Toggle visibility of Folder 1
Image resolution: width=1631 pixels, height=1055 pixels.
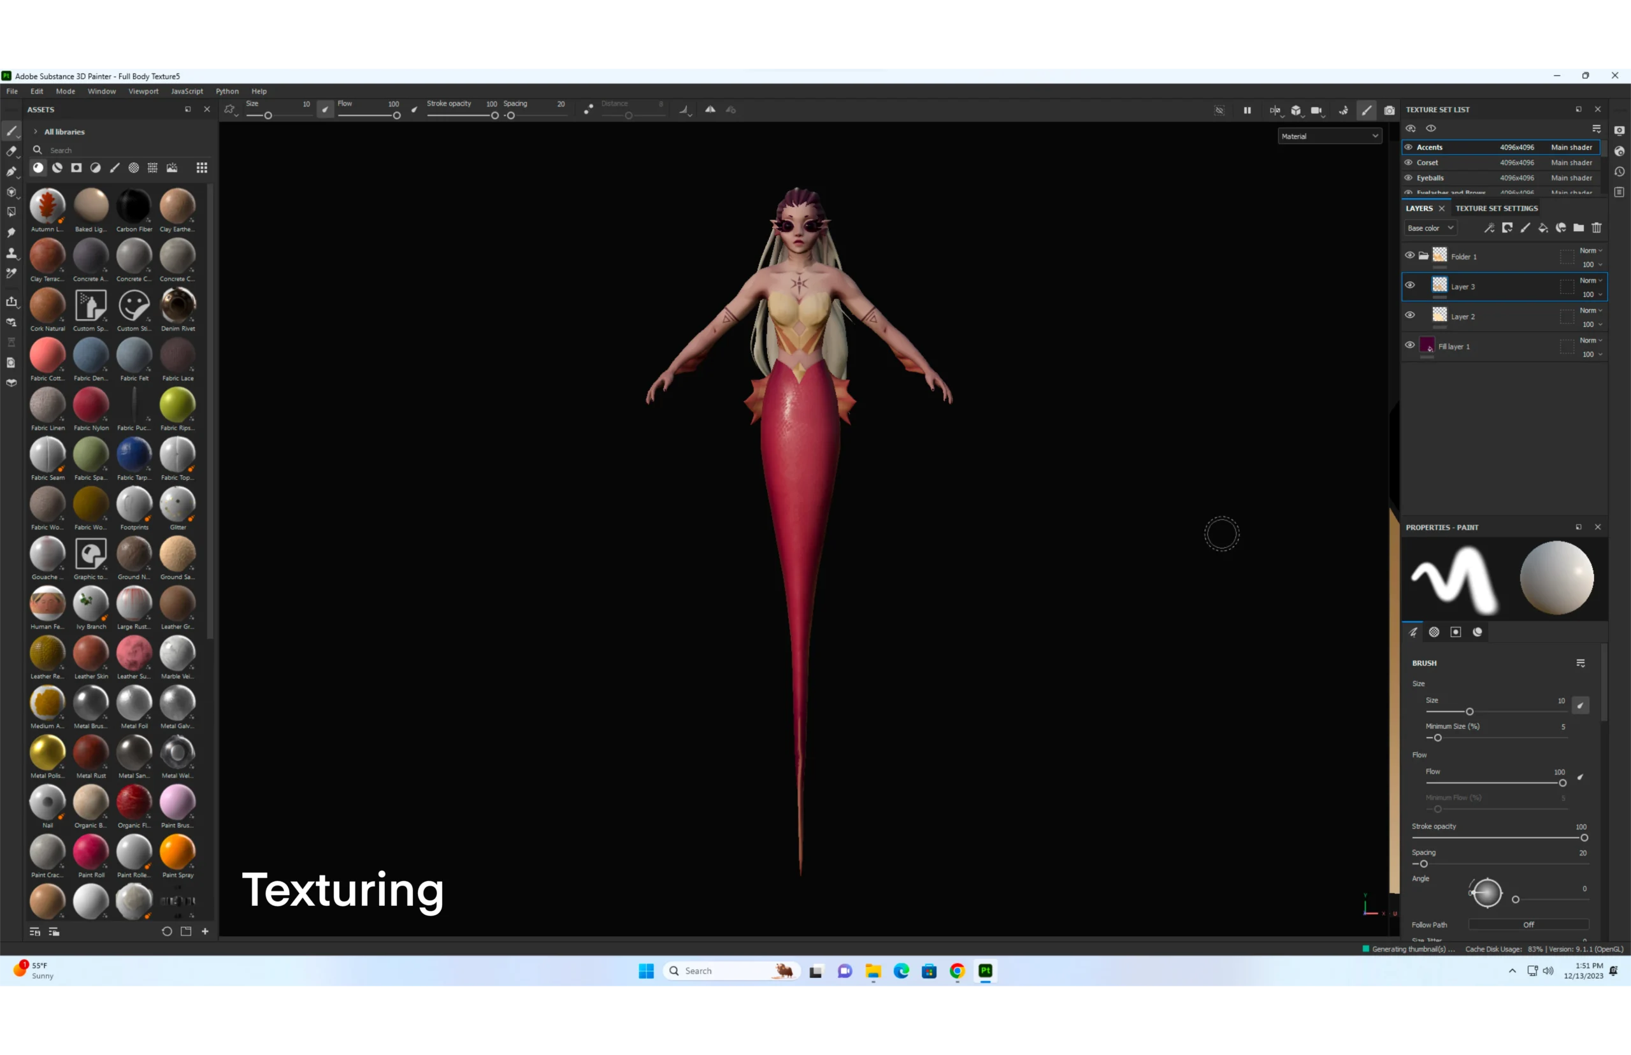1410,255
